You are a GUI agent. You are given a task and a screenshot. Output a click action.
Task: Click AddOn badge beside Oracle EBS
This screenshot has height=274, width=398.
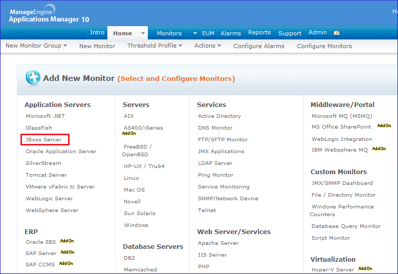tap(67, 241)
